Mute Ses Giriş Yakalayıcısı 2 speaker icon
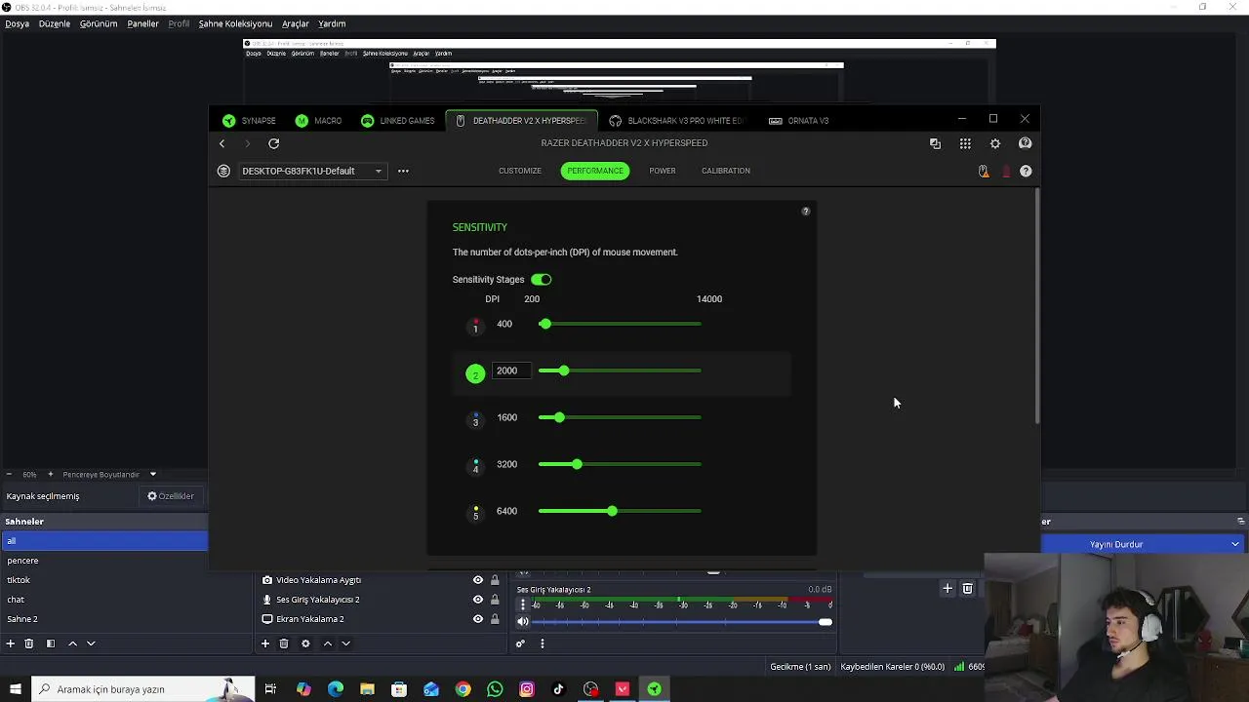 tap(523, 621)
